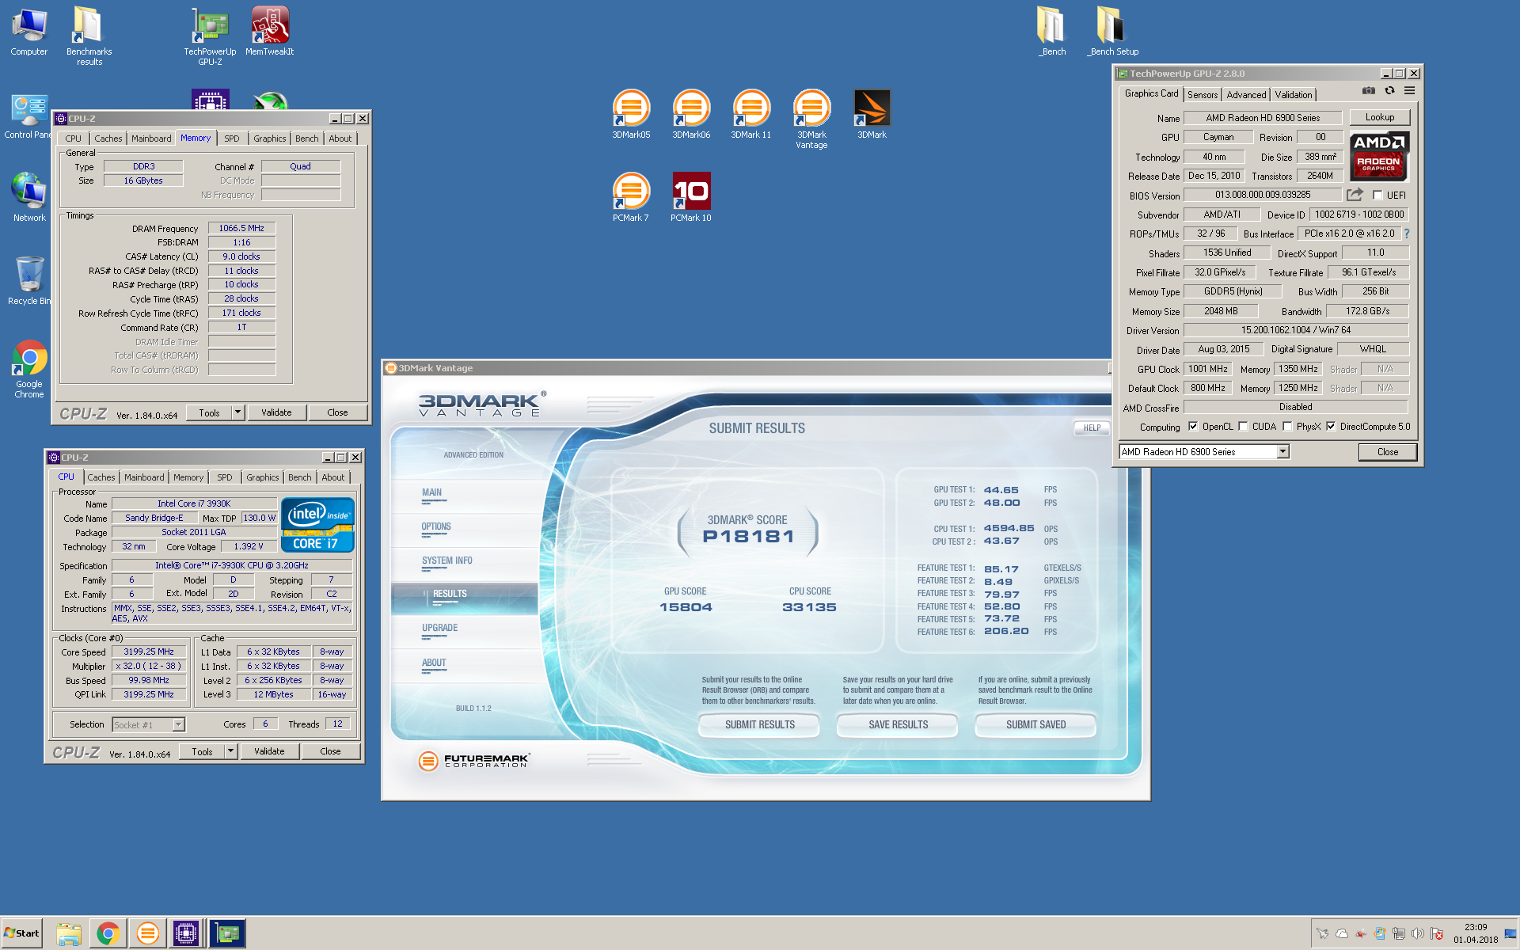Open the Bench tab in the CPU-Z CPU window
This screenshot has width=1520, height=950.
[x=299, y=477]
